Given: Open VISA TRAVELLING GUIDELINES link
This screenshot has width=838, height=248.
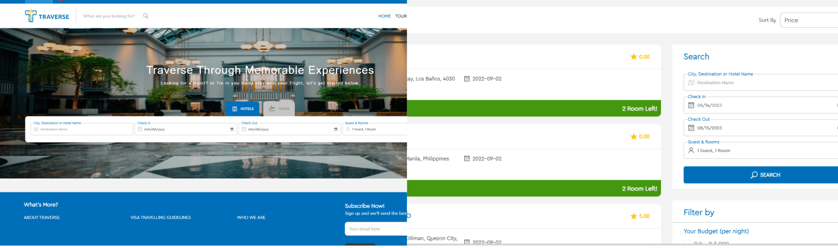Looking at the screenshot, I should [x=160, y=217].
